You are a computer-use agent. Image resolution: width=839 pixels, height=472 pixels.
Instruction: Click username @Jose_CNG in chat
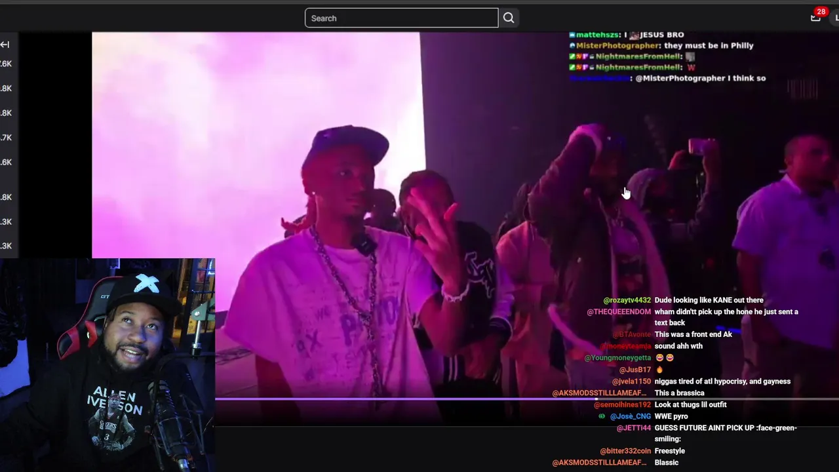[631, 417]
